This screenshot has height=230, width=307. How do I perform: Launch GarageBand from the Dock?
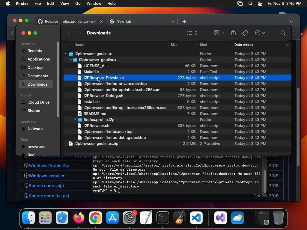(180, 218)
